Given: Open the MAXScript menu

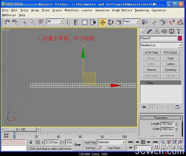Looking at the screenshot, I should point(9,15).
